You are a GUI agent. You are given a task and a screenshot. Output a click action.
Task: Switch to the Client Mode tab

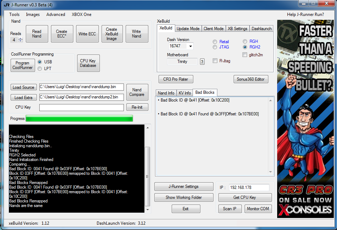[214, 29]
